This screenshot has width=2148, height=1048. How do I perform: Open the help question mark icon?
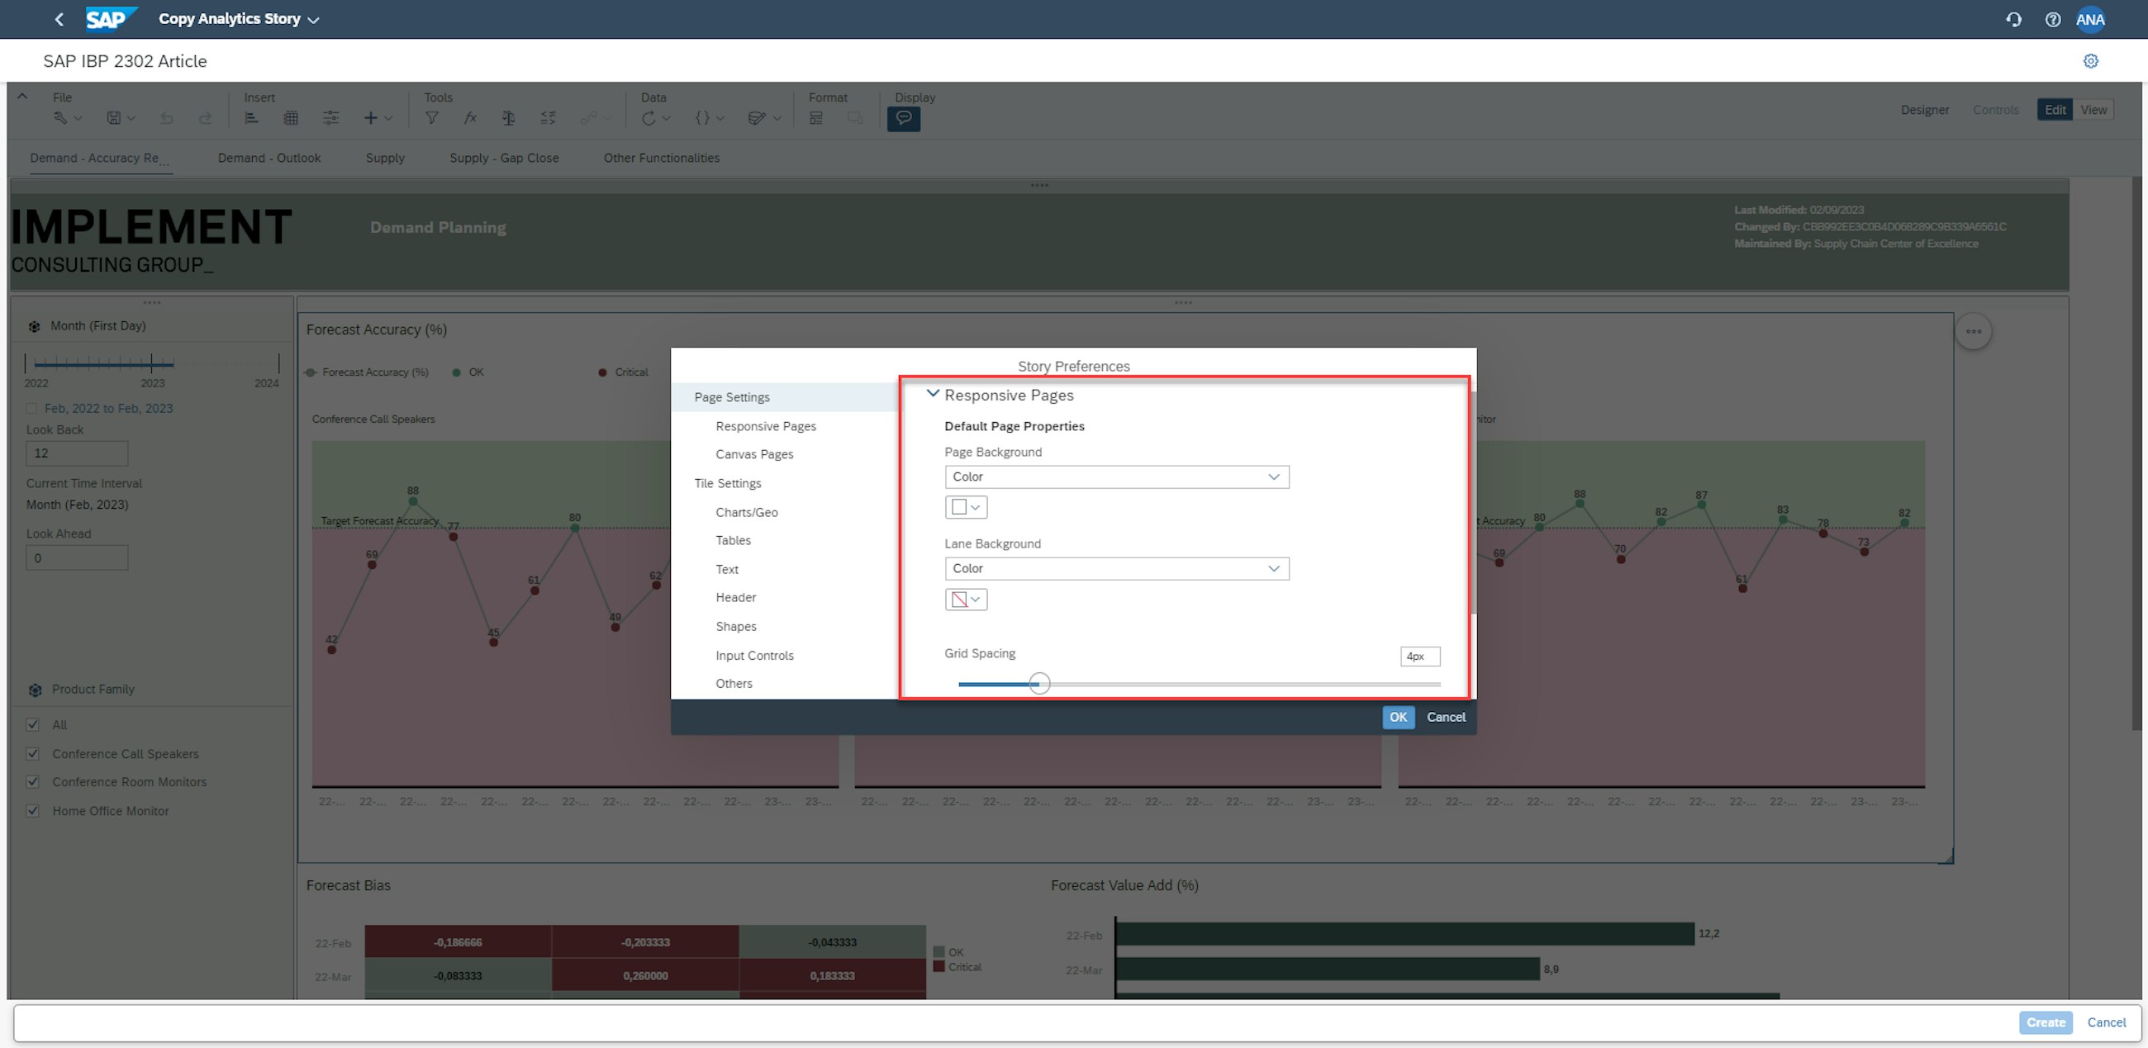pos(2052,19)
